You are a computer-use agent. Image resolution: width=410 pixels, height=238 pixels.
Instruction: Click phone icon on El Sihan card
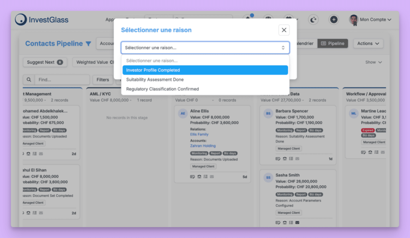[x=28, y=213]
